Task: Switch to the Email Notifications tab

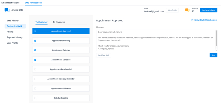Action: (x=10, y=3)
